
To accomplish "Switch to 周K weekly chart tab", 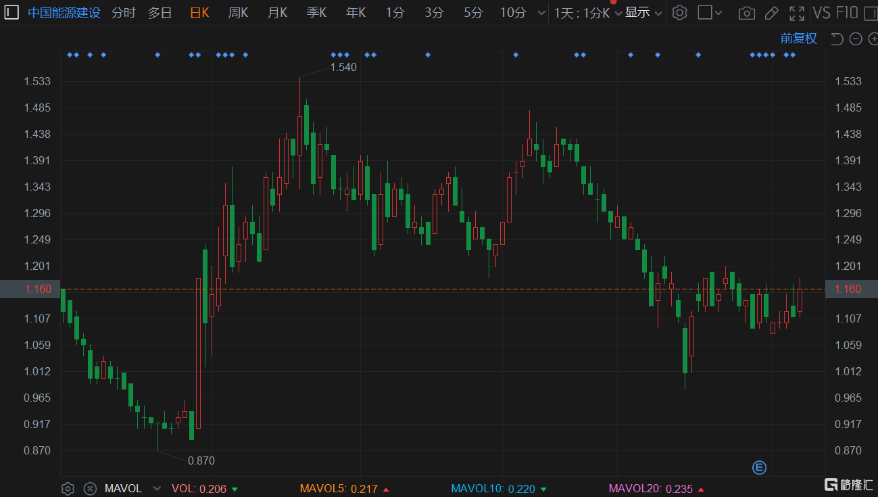I will click(238, 13).
